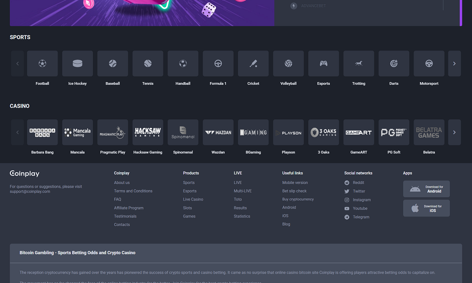This screenshot has height=283, width=472.
Task: Open the Esports gamepad icon
Action: (323, 64)
